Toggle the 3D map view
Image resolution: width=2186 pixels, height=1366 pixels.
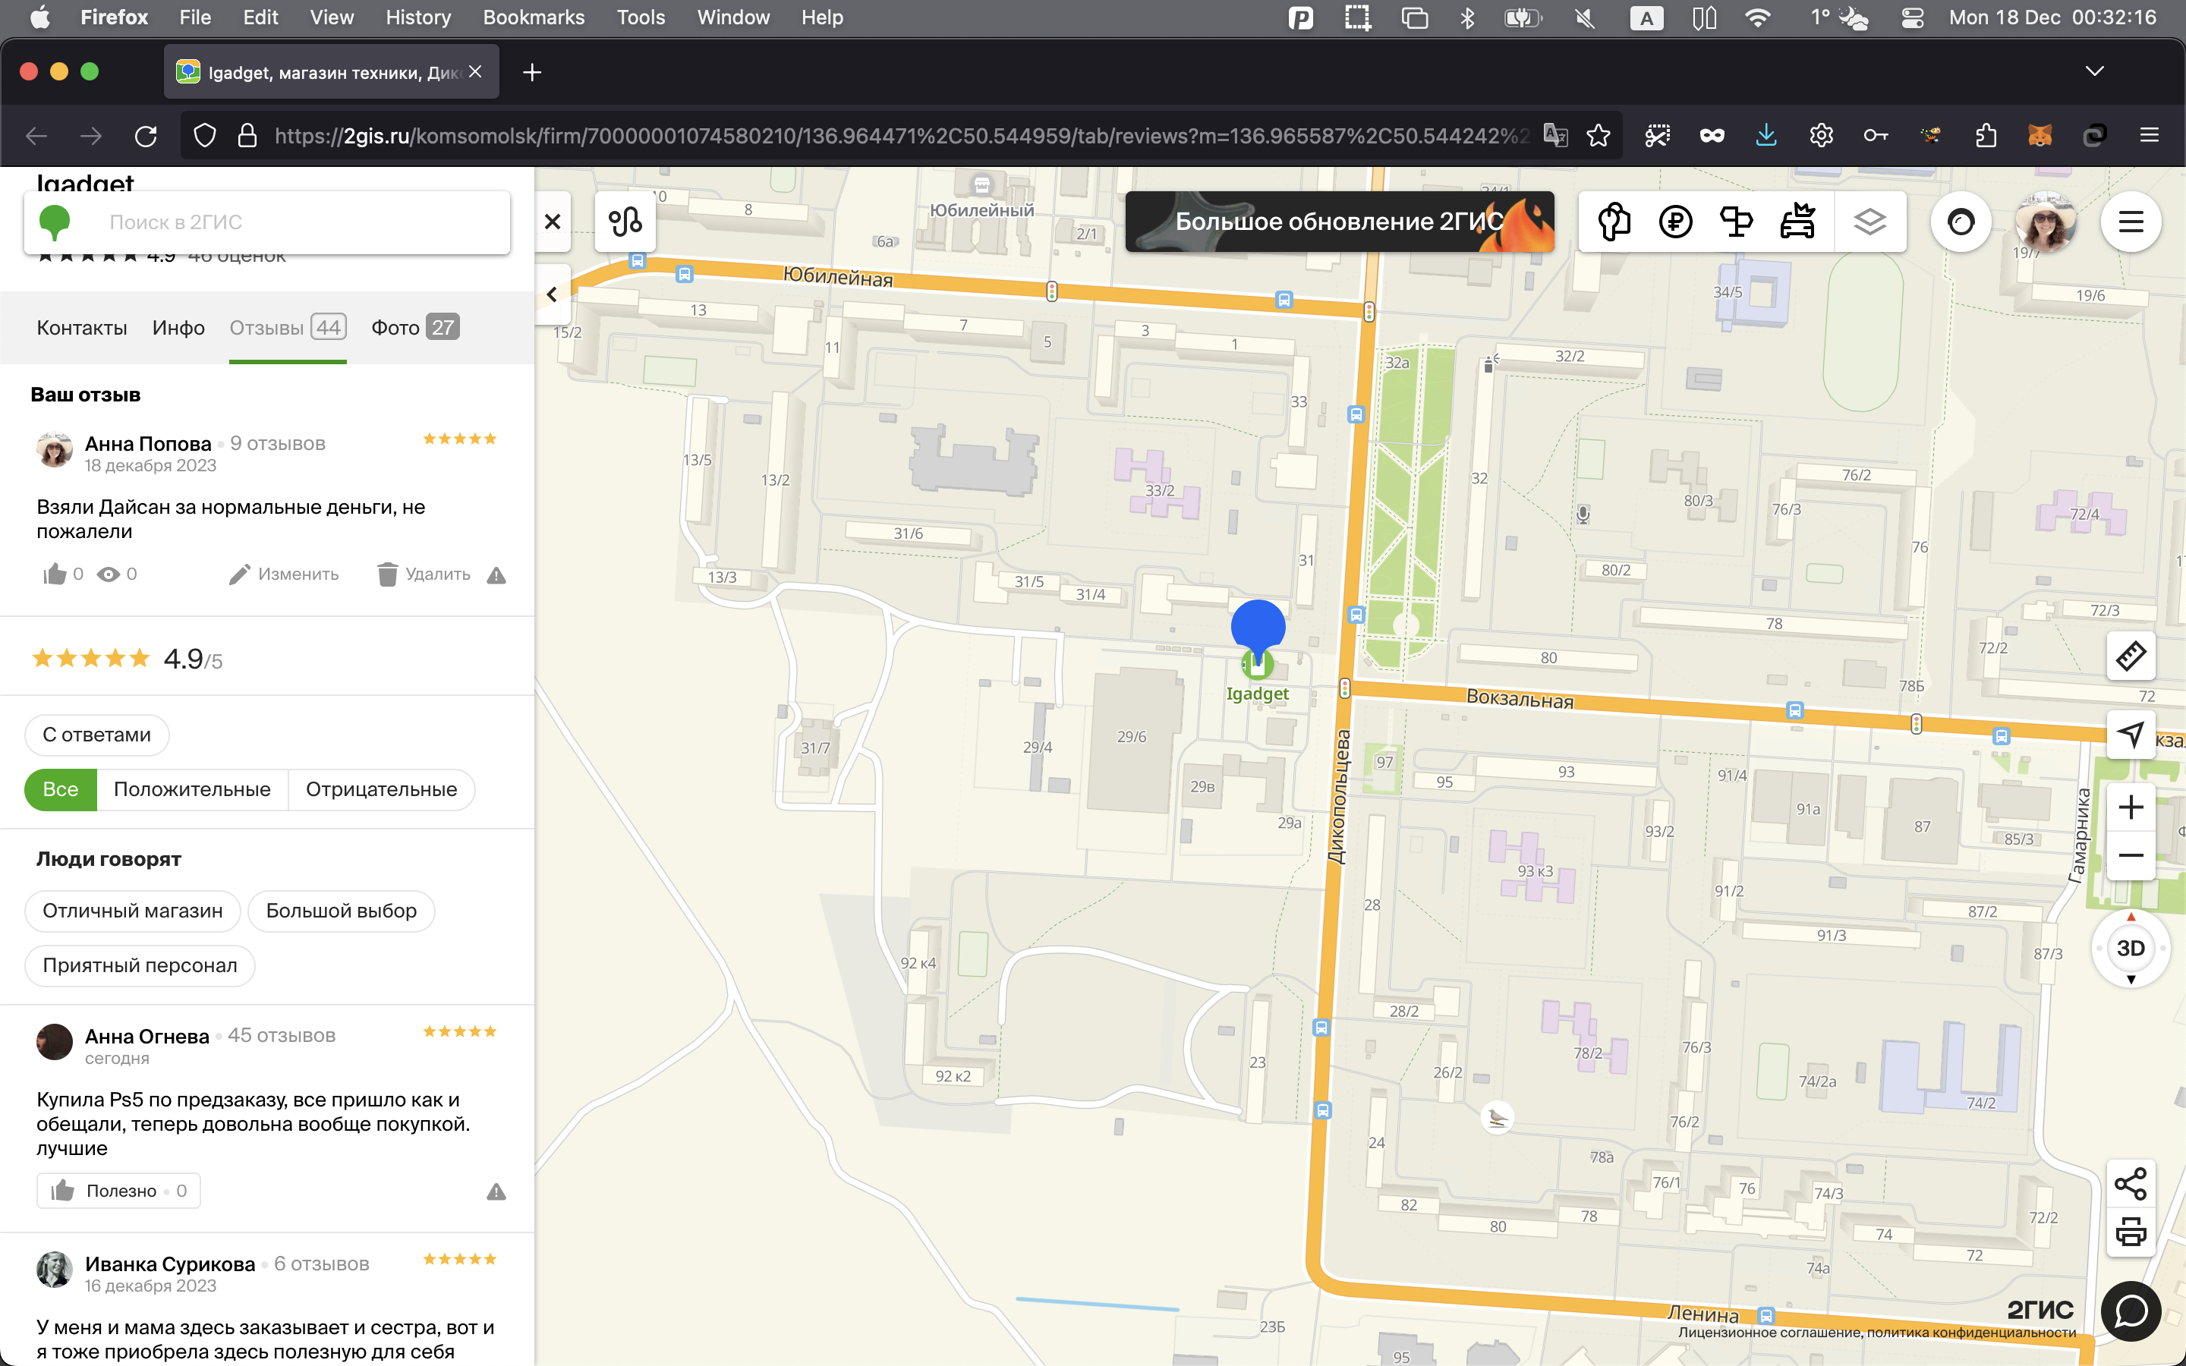pyautogui.click(x=2131, y=949)
